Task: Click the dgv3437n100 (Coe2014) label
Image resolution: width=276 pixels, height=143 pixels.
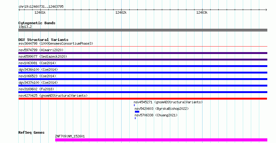Action: coord(38,83)
